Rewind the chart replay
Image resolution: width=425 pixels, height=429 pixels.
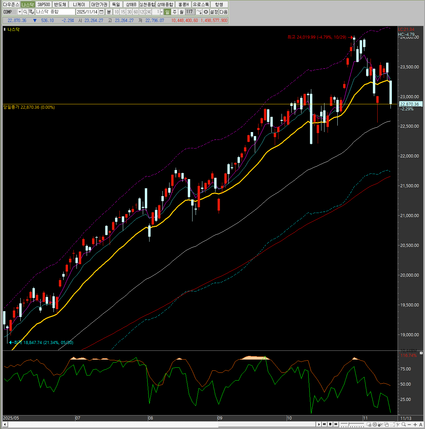coord(325,424)
